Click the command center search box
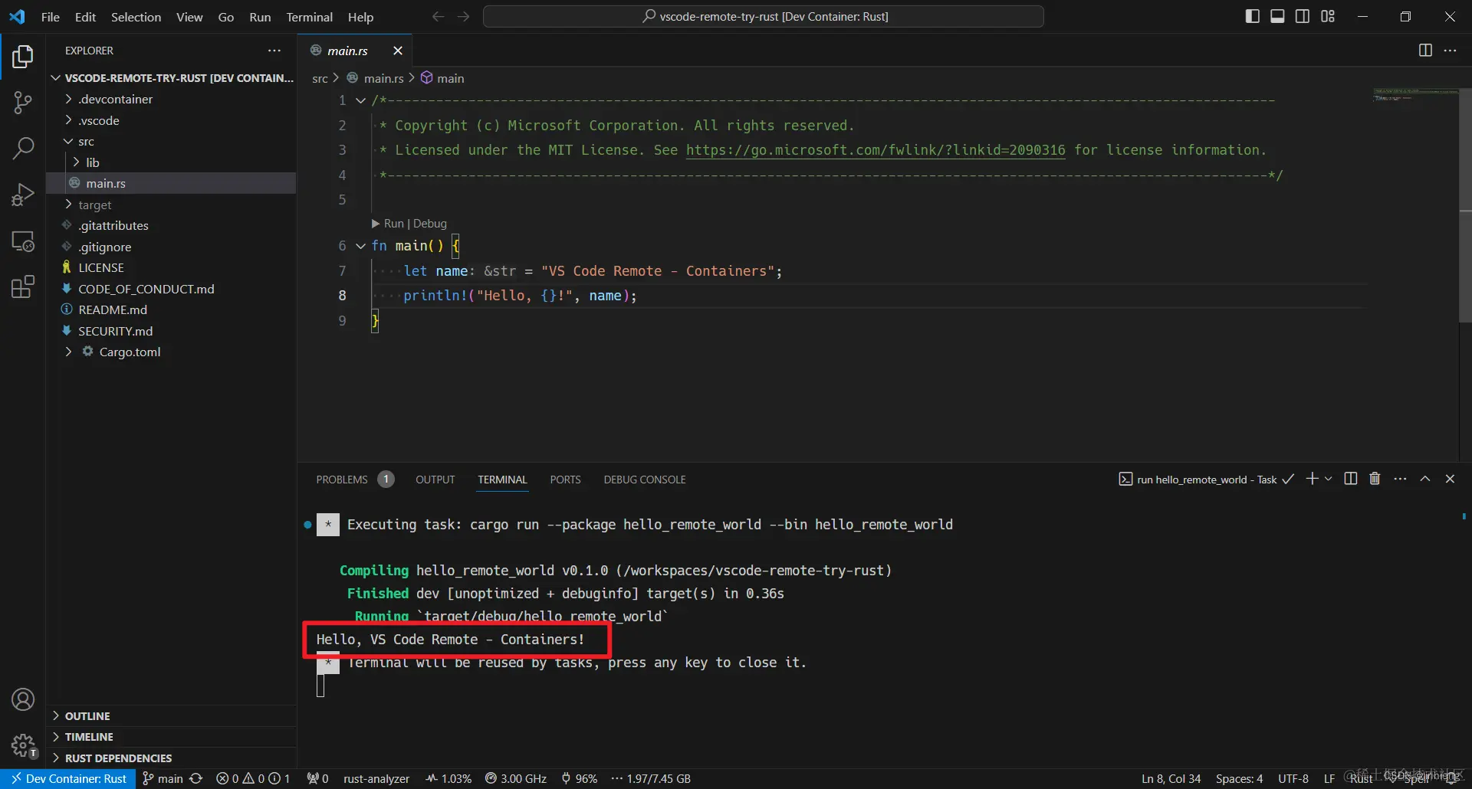This screenshot has height=789, width=1472. (x=764, y=17)
